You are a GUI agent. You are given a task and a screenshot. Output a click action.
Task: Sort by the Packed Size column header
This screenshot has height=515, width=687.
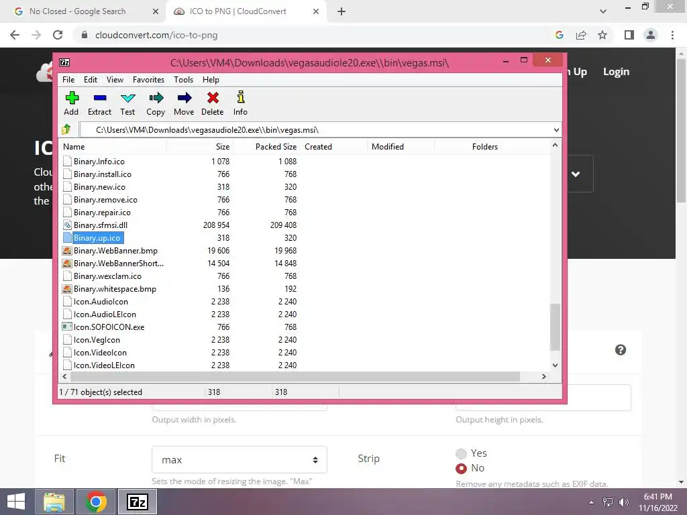(x=266, y=147)
